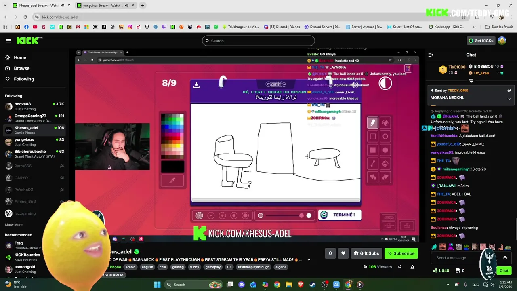Activate the eyedropper color picker tool
Viewport: 517px width, 291px height.
pyautogui.click(x=172, y=181)
